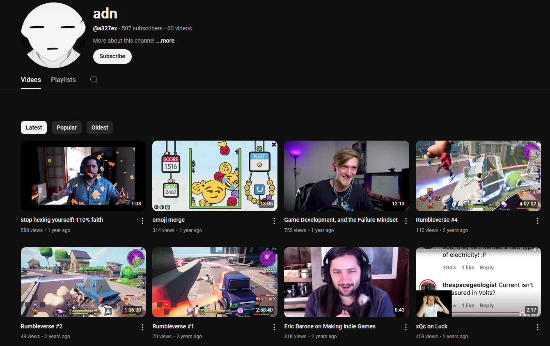This screenshot has height=346, width=550.
Task: Play the 0:43 Eric Barone thumbnail
Action: pos(346,282)
